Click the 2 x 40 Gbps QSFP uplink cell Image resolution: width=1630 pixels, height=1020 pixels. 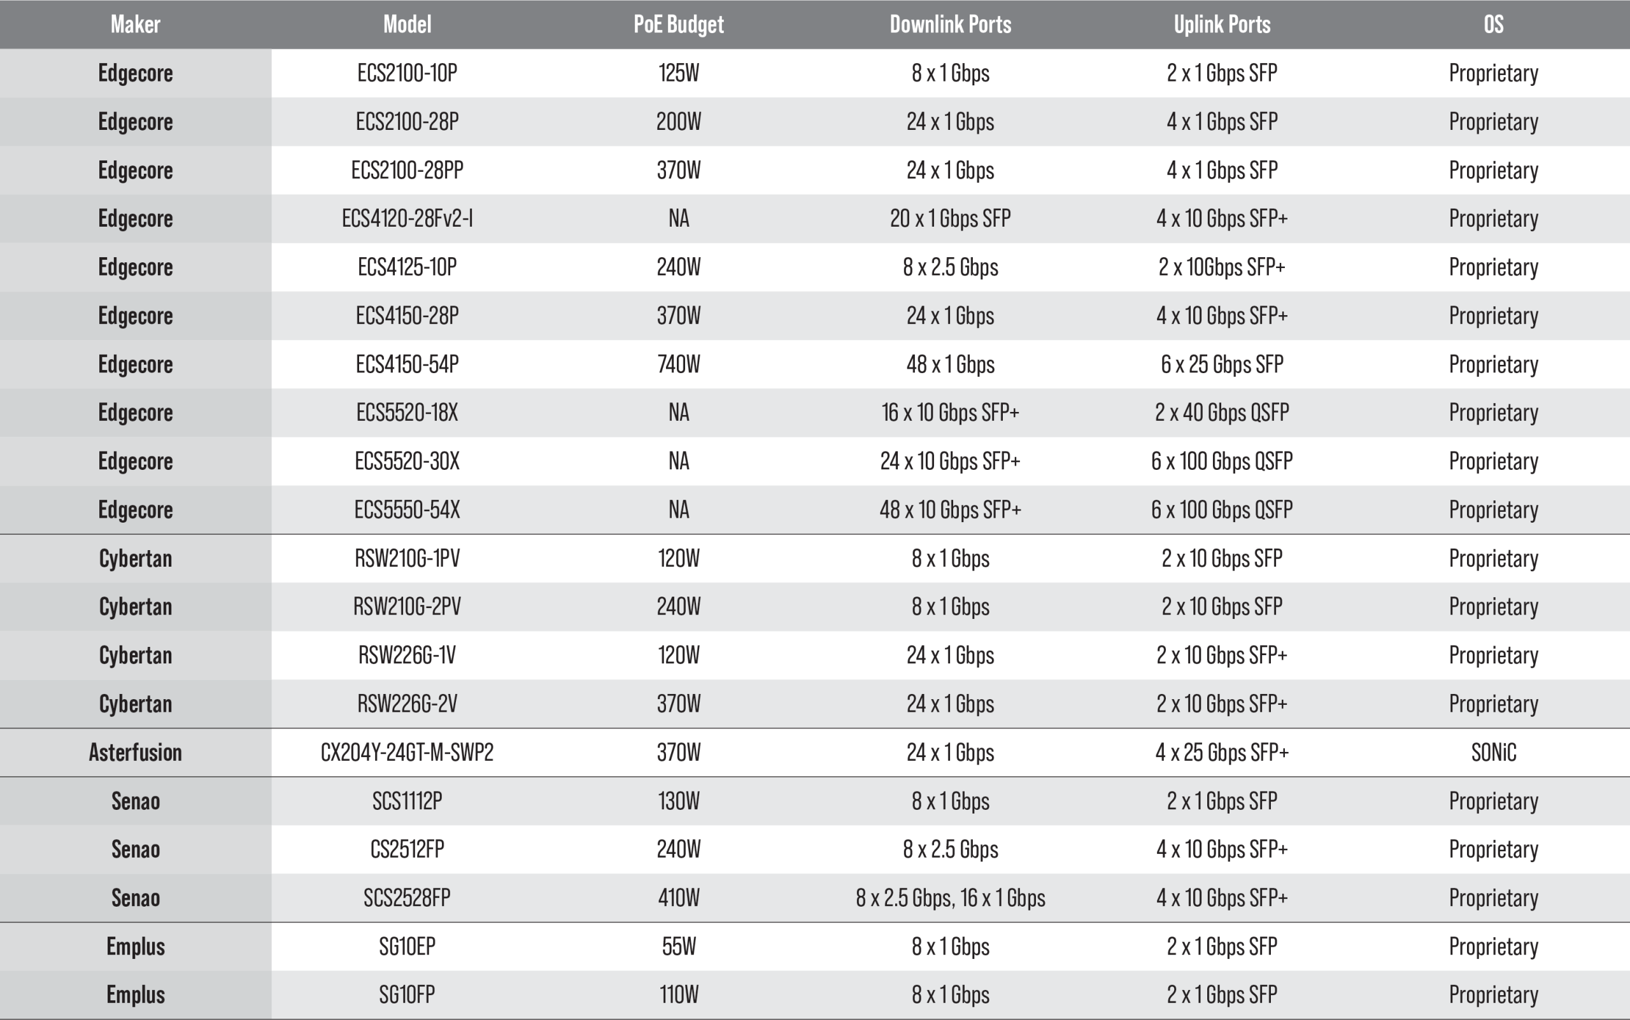[x=1222, y=413]
